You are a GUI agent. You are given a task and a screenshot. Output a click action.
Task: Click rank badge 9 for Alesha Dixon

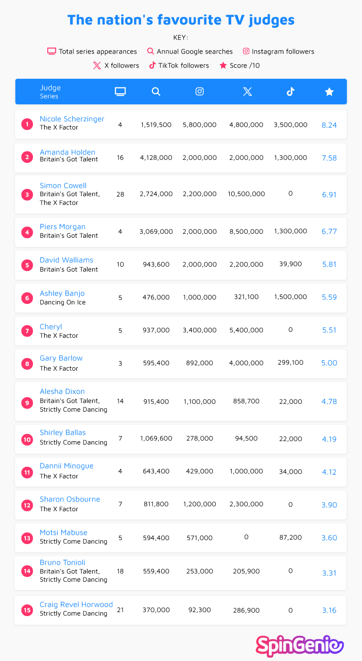27,402
